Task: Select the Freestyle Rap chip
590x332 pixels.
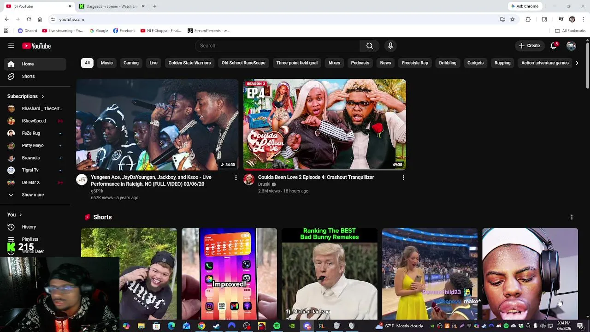Action: click(415, 63)
